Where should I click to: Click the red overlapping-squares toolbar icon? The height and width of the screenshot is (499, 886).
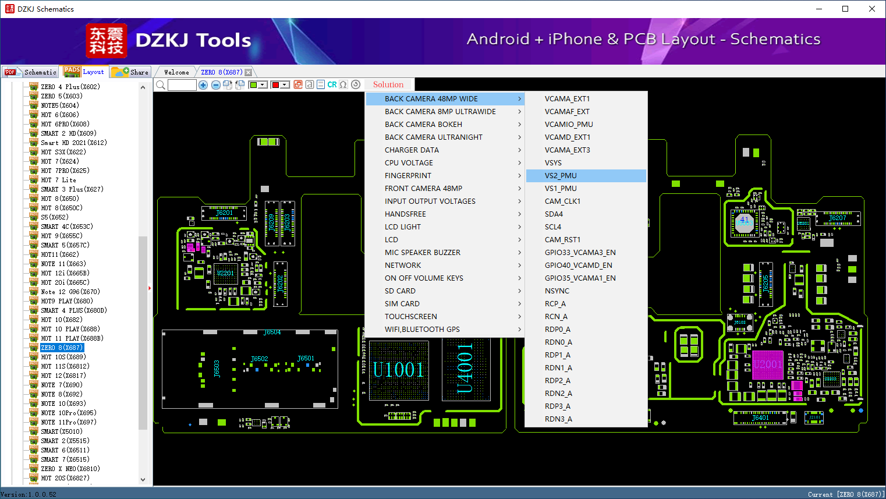pos(298,84)
